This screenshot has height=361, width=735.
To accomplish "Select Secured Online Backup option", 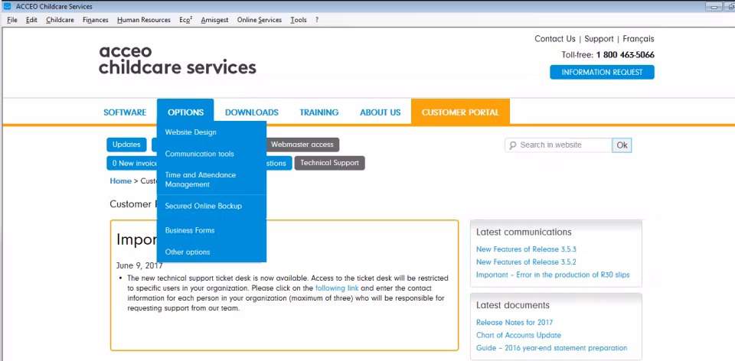I will click(x=203, y=206).
